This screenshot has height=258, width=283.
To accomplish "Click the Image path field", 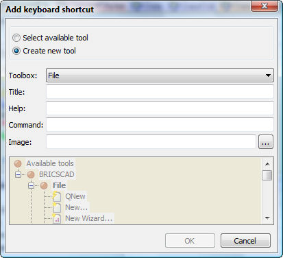I will (x=151, y=142).
